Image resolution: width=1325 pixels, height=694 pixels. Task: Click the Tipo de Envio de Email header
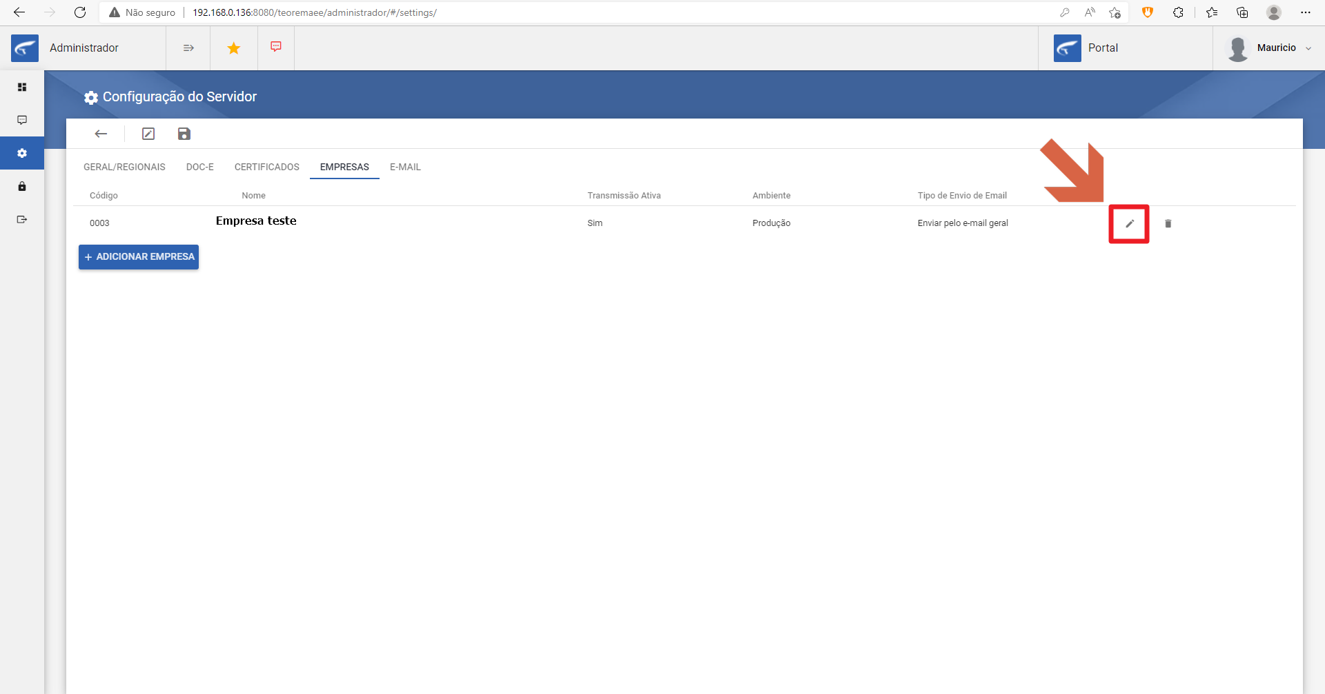coord(962,196)
